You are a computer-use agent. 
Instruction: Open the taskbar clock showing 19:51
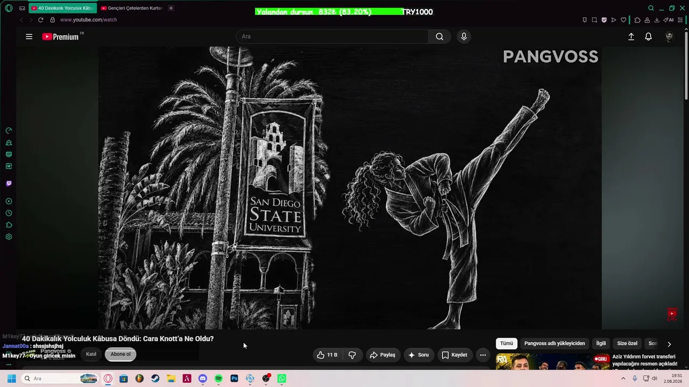tap(672, 378)
